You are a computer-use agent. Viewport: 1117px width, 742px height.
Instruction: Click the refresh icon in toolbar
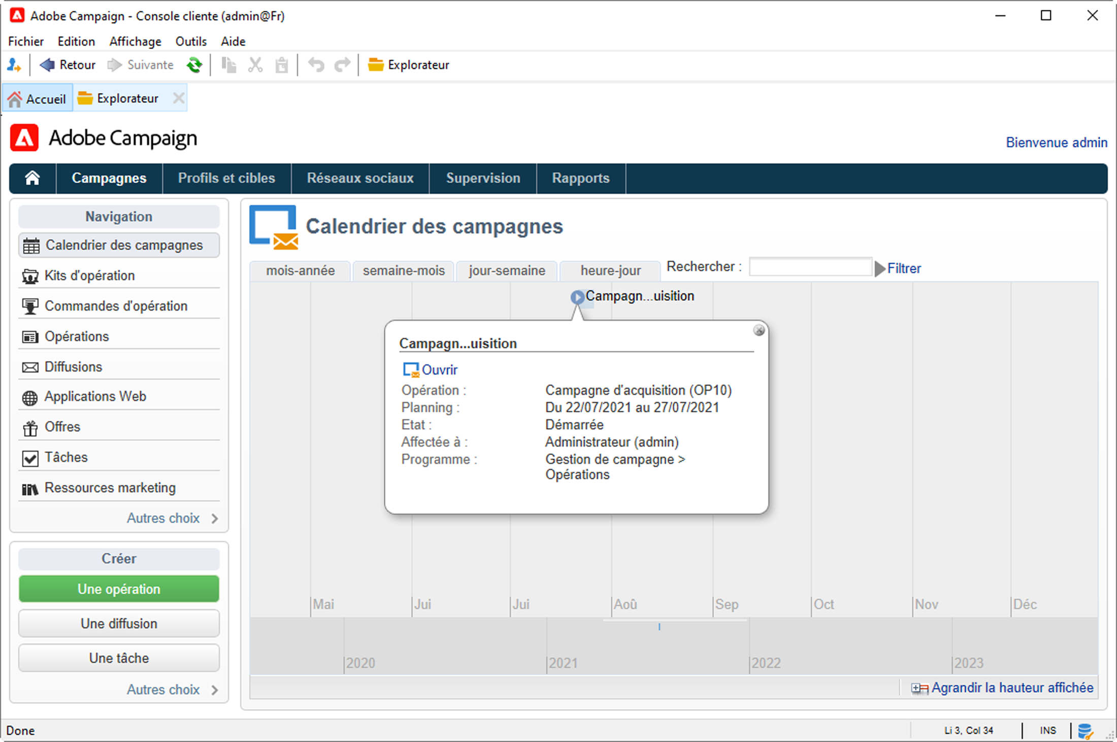[194, 65]
